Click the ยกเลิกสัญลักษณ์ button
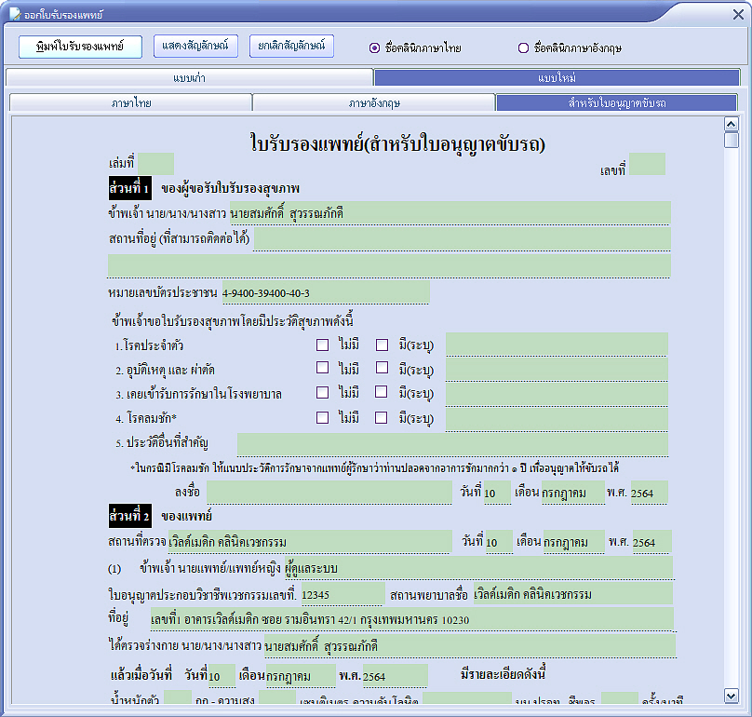752x717 pixels. click(291, 46)
